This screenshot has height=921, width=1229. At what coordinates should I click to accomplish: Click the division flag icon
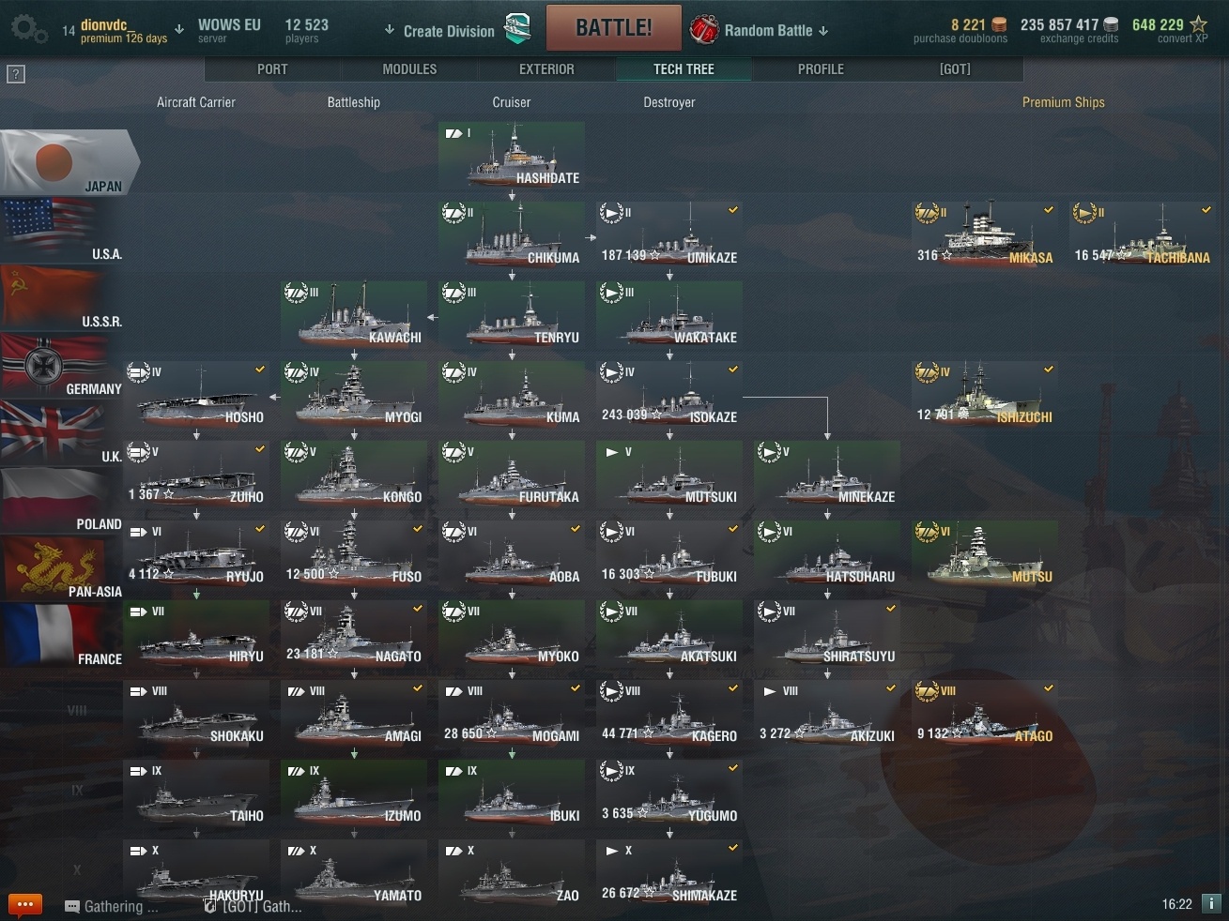[x=516, y=29]
